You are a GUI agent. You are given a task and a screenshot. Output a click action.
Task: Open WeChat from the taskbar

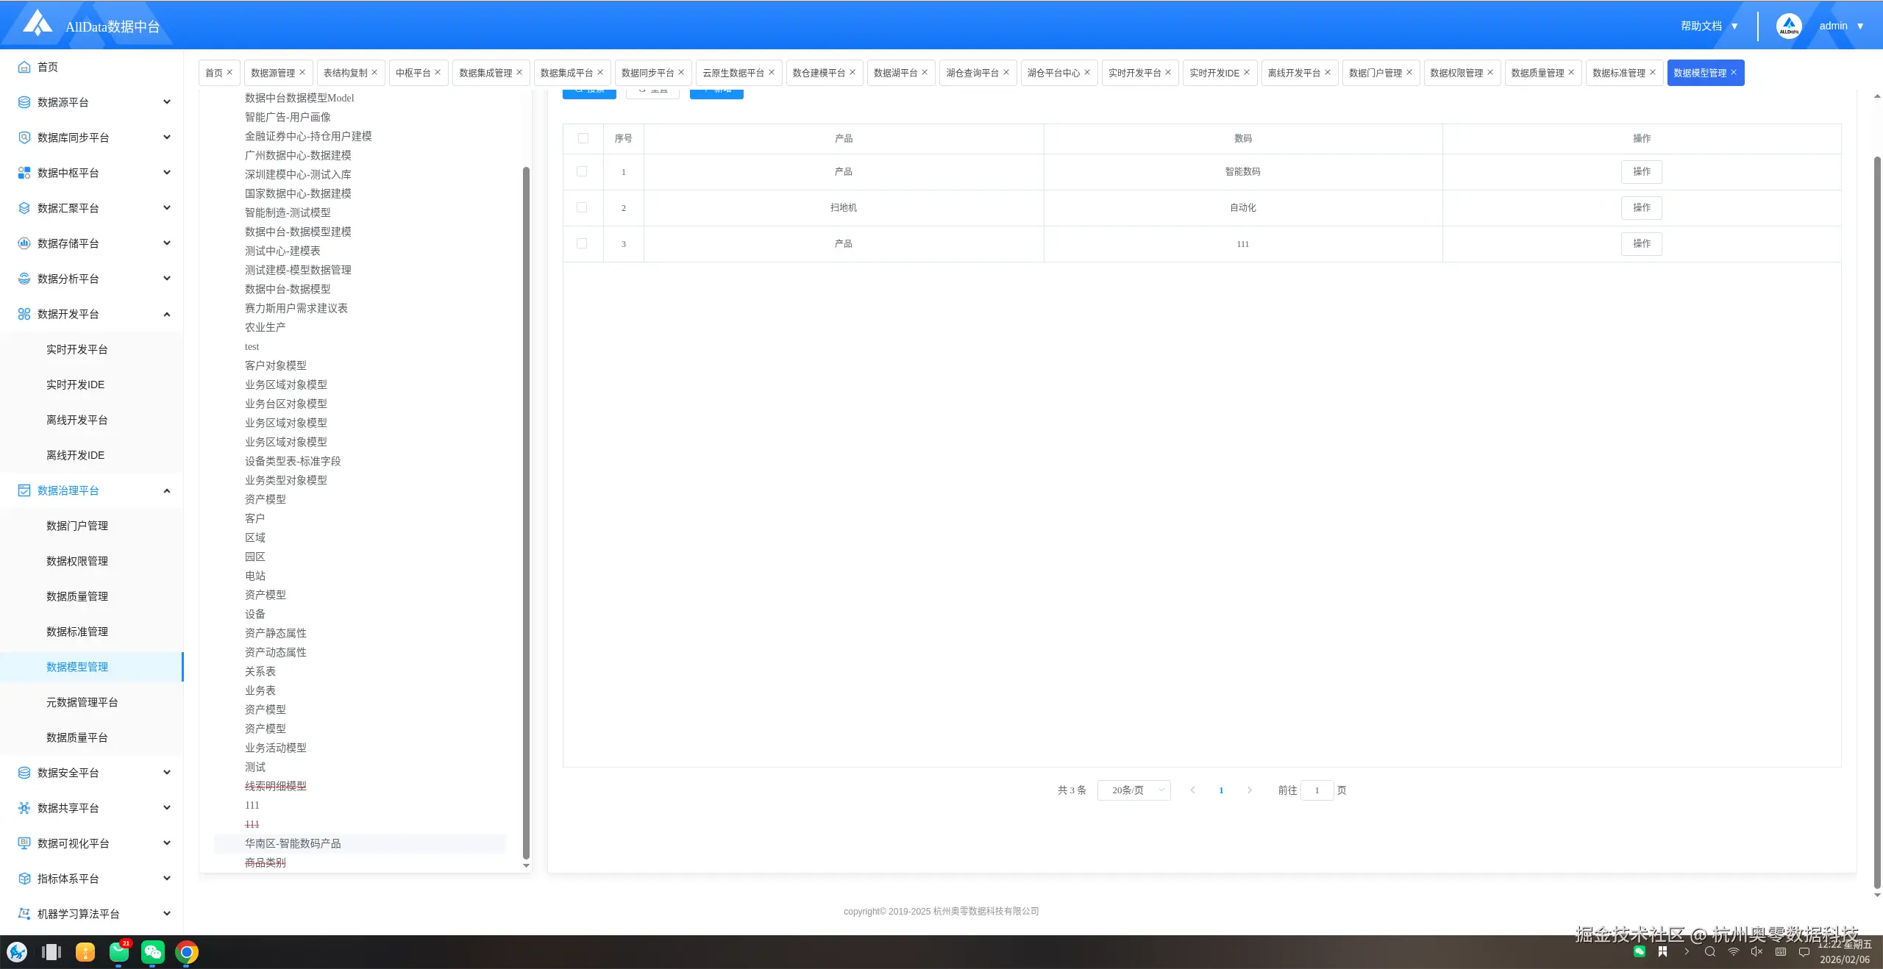[x=153, y=952]
